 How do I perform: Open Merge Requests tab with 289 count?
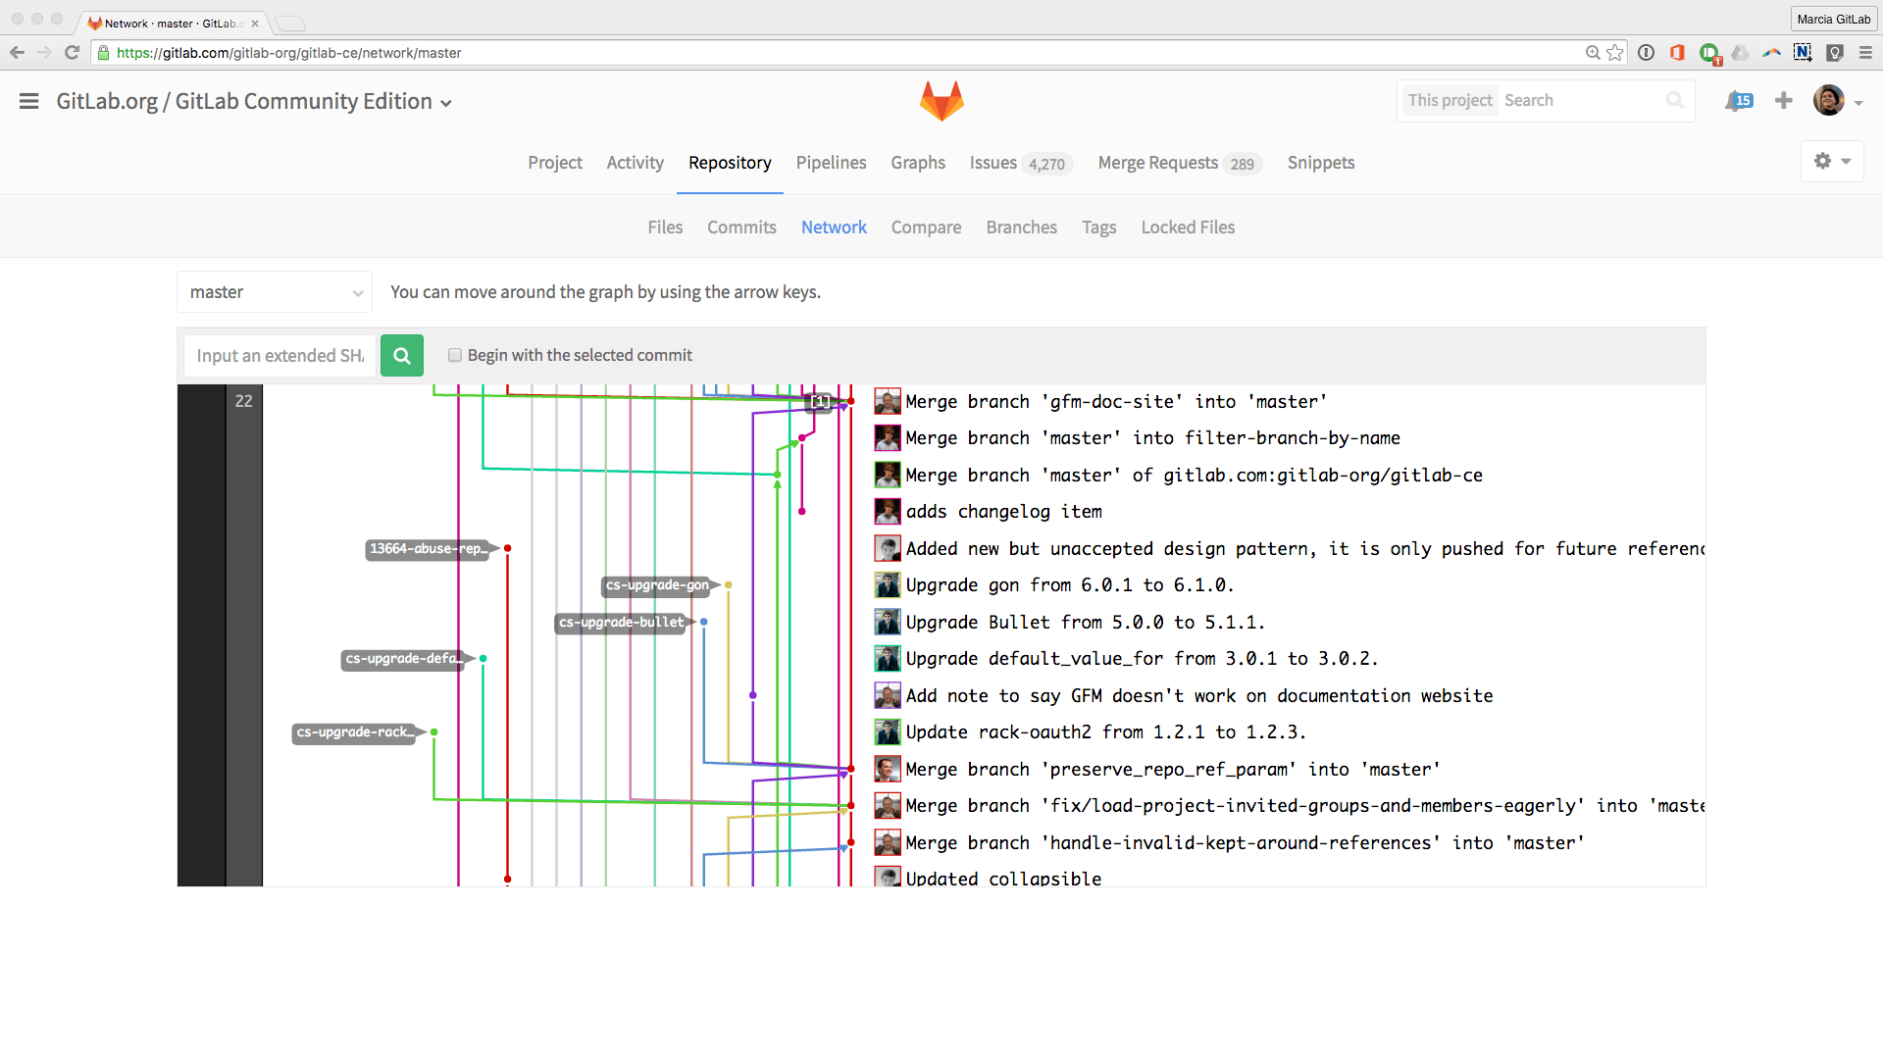tap(1180, 163)
